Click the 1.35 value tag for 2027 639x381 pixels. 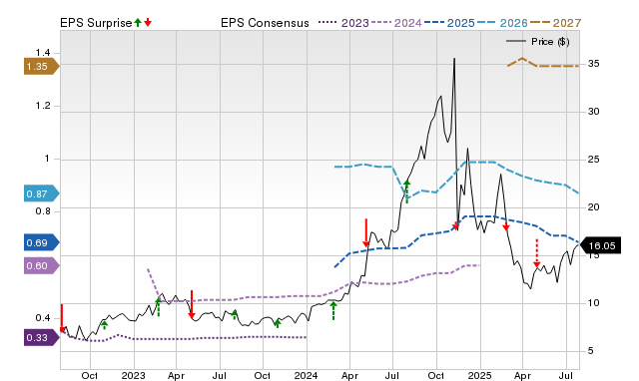point(42,67)
